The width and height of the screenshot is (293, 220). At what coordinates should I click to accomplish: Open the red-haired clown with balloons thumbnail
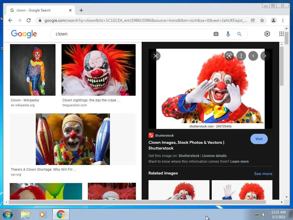click(46, 191)
